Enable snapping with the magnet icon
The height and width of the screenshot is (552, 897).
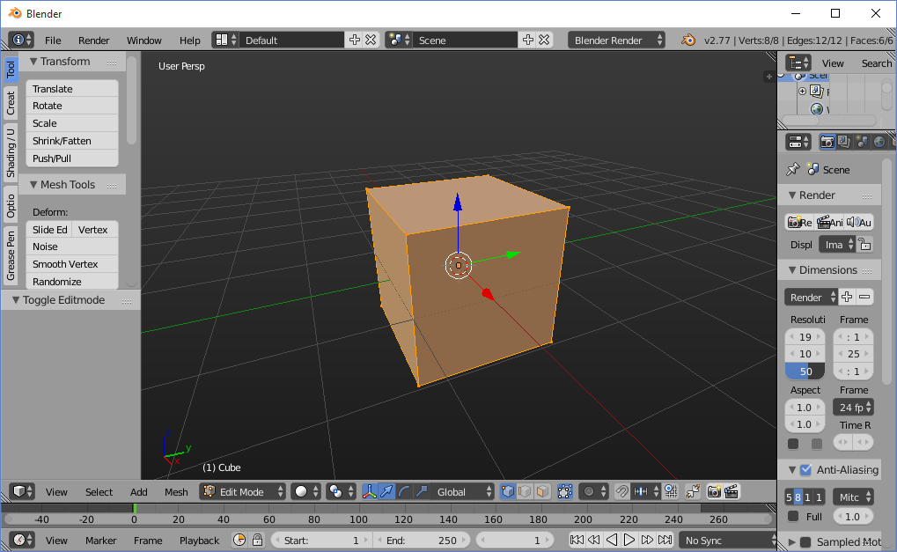[x=621, y=492]
